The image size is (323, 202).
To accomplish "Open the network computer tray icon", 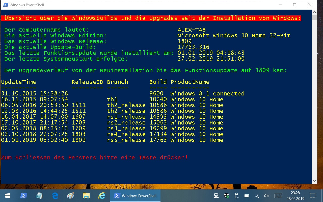I will [x=216, y=196].
